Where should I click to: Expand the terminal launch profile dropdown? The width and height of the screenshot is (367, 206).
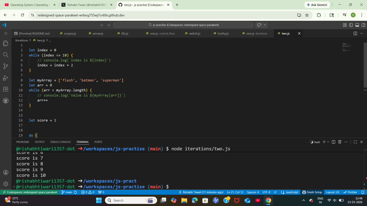point(328,142)
